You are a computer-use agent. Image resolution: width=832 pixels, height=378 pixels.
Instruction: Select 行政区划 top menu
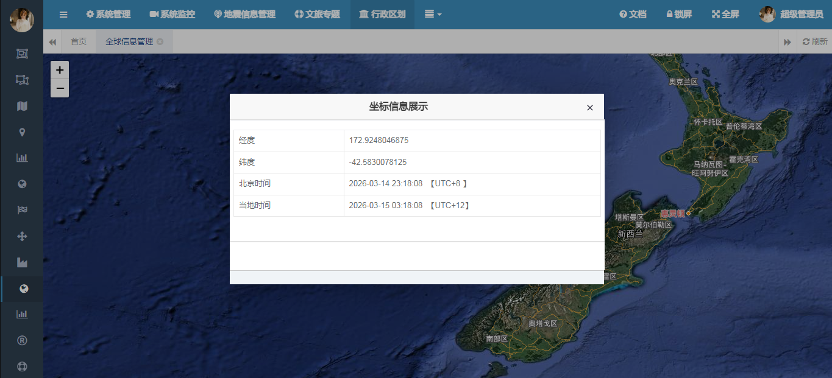pyautogui.click(x=382, y=14)
